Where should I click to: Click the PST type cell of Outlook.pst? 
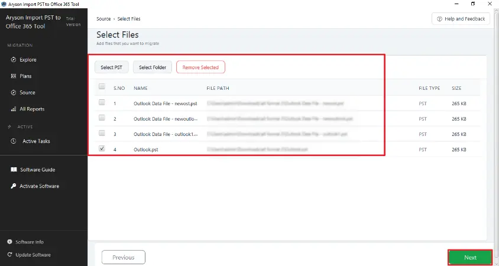click(x=423, y=150)
